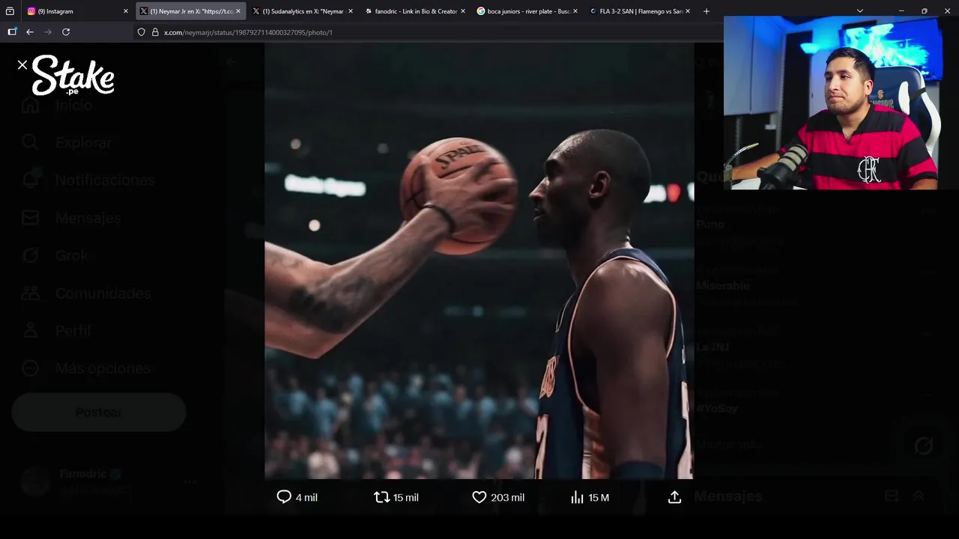Expand the Mensajes drawer chevrons
959x539 pixels.
[x=918, y=496]
